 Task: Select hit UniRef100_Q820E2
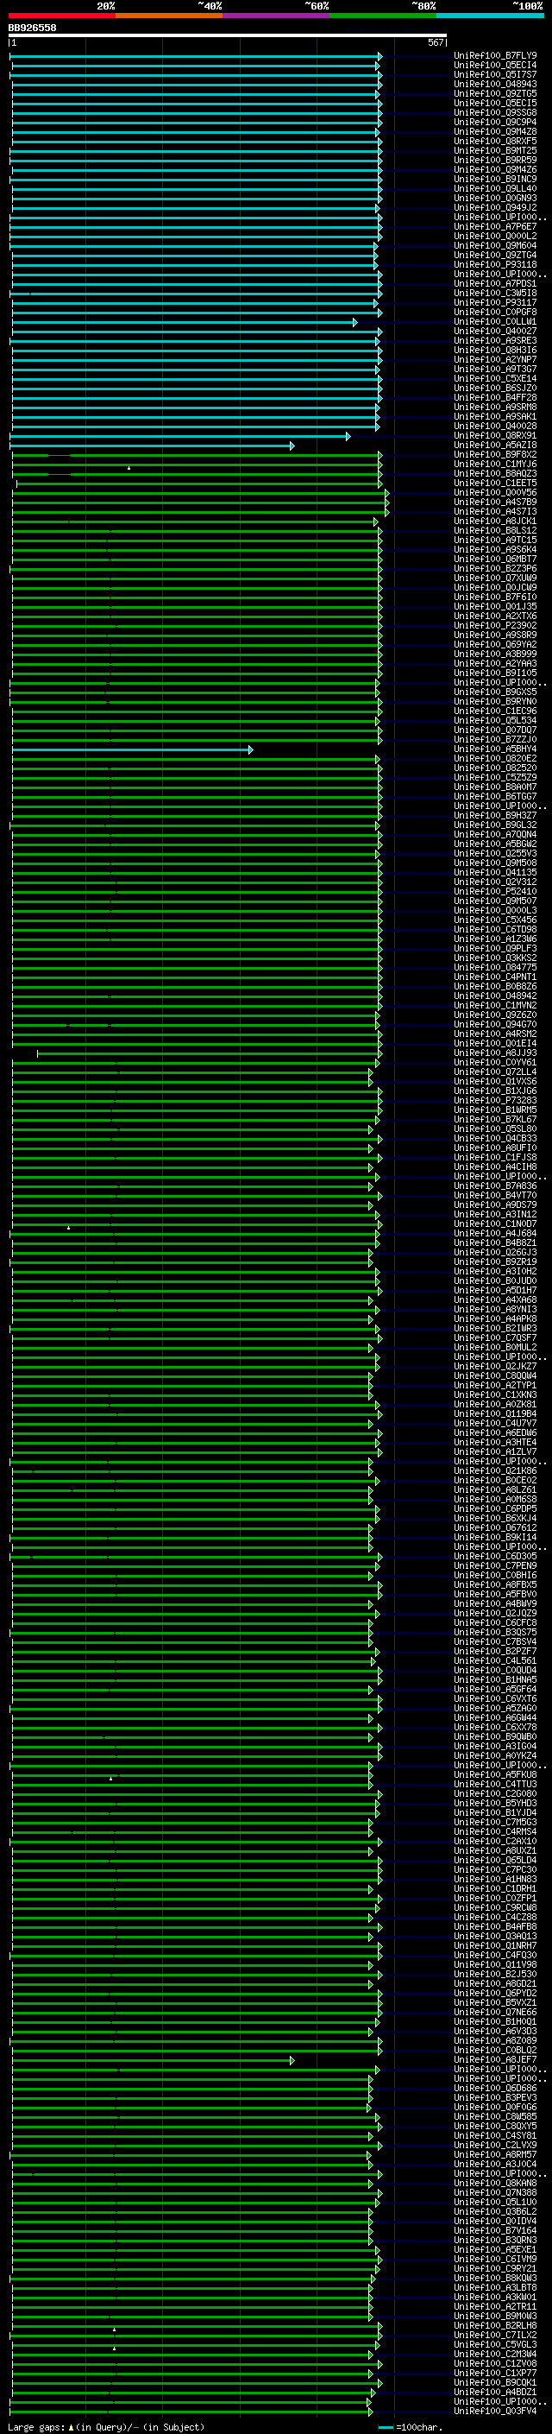click(x=495, y=759)
